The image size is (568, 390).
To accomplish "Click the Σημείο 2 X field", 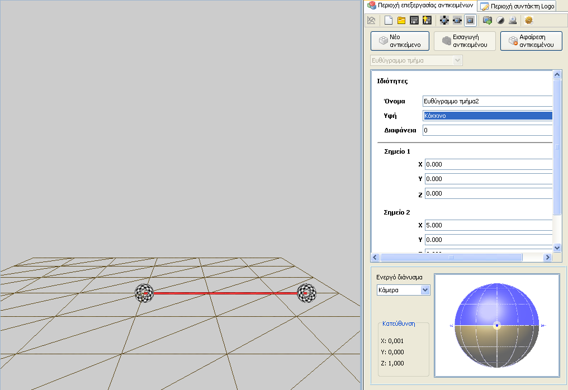I will (x=488, y=225).
